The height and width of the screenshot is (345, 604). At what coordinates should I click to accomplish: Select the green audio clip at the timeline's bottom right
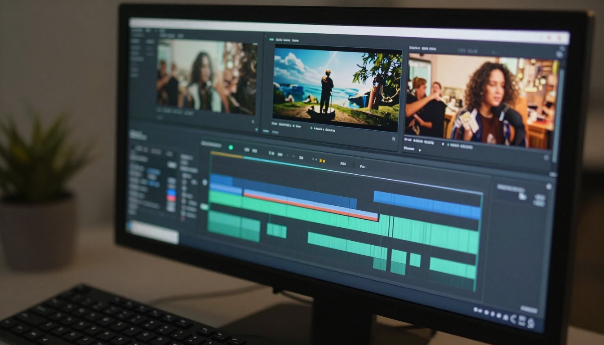(x=453, y=268)
